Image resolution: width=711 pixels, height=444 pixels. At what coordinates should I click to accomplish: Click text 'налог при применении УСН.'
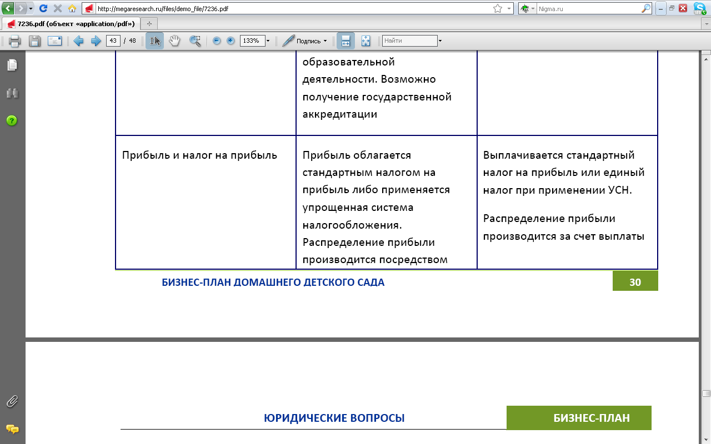coord(558,190)
